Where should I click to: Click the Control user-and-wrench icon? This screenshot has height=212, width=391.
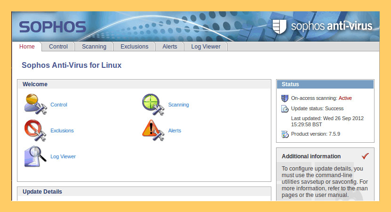point(36,104)
